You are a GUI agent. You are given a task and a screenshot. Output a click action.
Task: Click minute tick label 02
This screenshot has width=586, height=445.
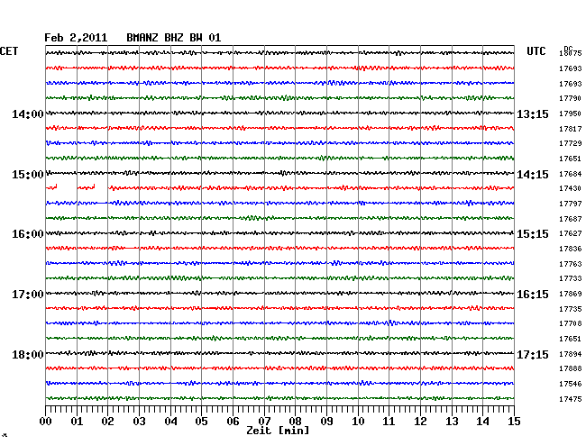(x=107, y=422)
